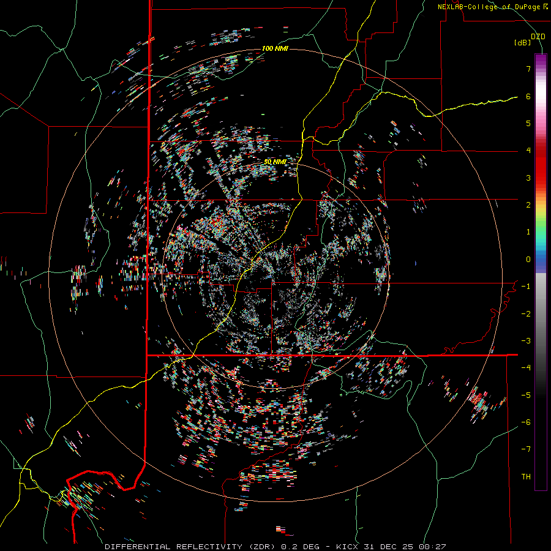
Task: Click the "5" value on color scale
Action: click(528, 123)
